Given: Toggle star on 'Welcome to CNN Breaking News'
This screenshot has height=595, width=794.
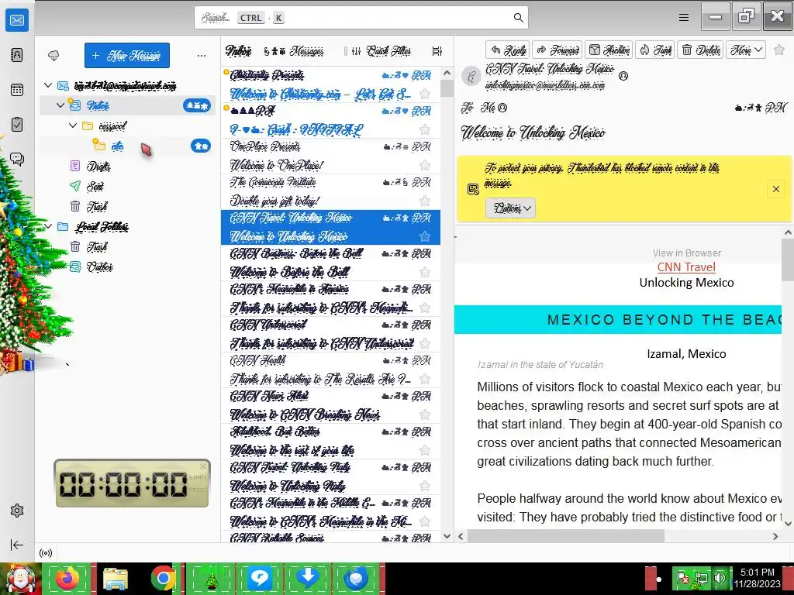Looking at the screenshot, I should [425, 415].
